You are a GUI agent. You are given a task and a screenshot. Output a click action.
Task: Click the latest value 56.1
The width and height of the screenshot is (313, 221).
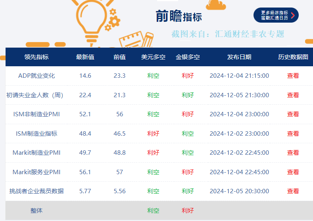[85, 172]
